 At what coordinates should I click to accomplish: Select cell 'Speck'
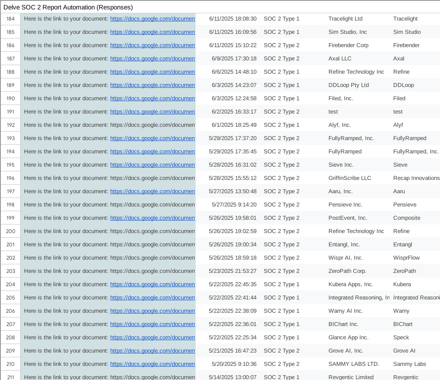point(401,338)
